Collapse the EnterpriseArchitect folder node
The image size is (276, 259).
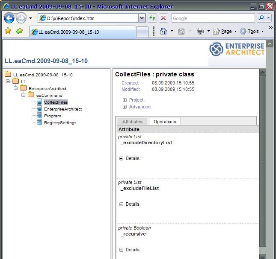pyautogui.click(x=15, y=88)
